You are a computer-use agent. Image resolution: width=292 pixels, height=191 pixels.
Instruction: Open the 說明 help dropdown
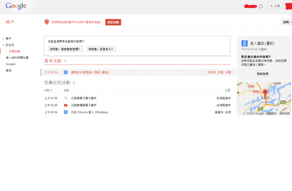coord(287,22)
